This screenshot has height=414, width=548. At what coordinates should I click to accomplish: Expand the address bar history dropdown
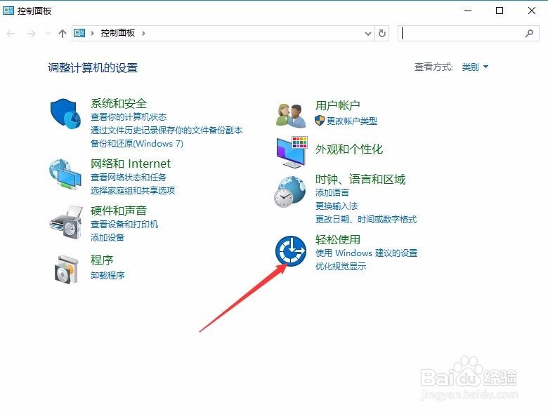[367, 34]
